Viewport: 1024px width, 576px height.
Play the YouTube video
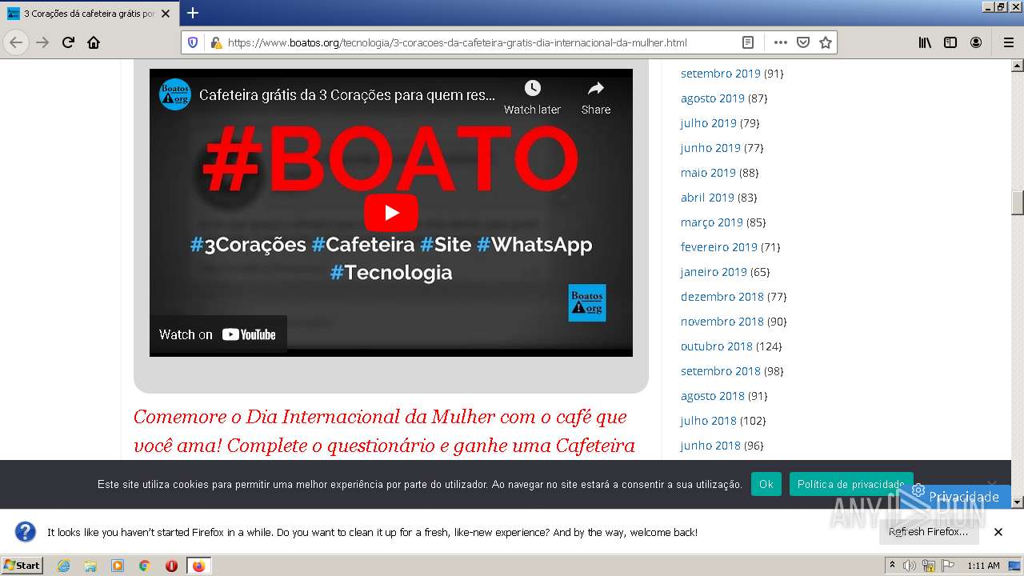391,213
